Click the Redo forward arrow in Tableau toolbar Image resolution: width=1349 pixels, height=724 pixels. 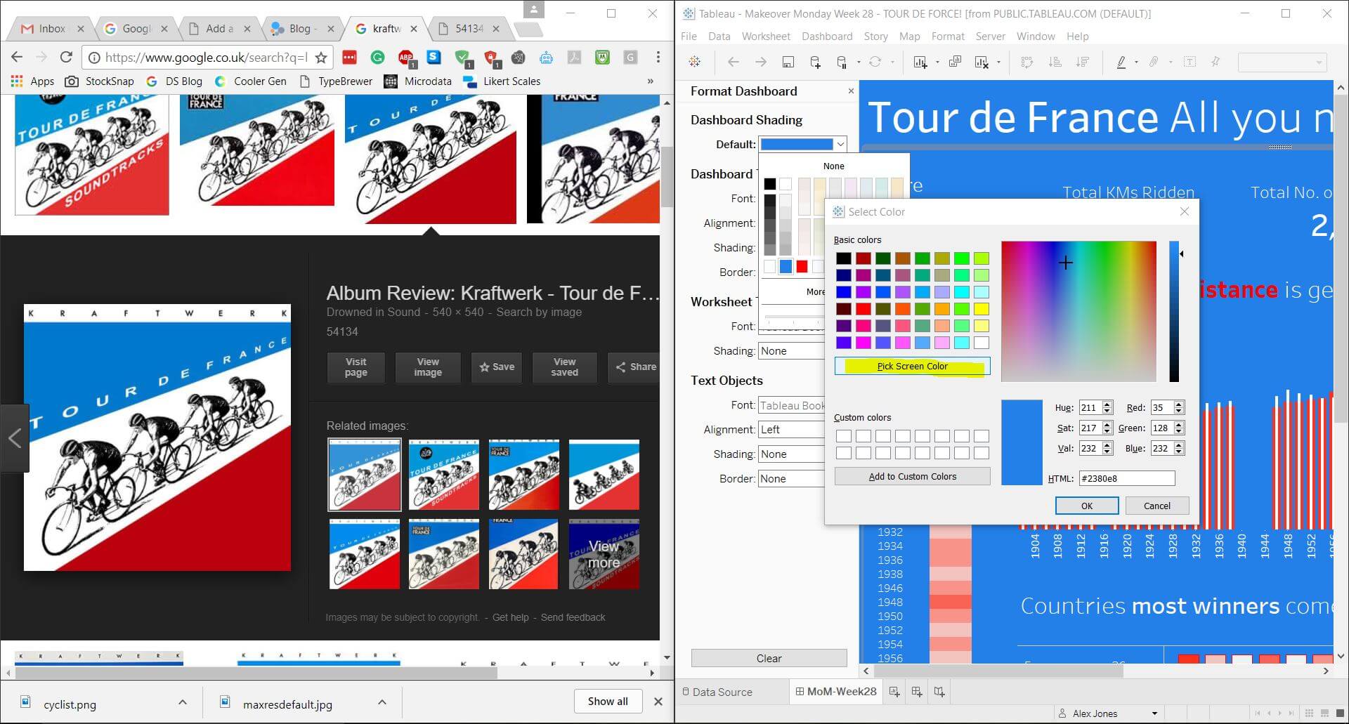point(760,62)
